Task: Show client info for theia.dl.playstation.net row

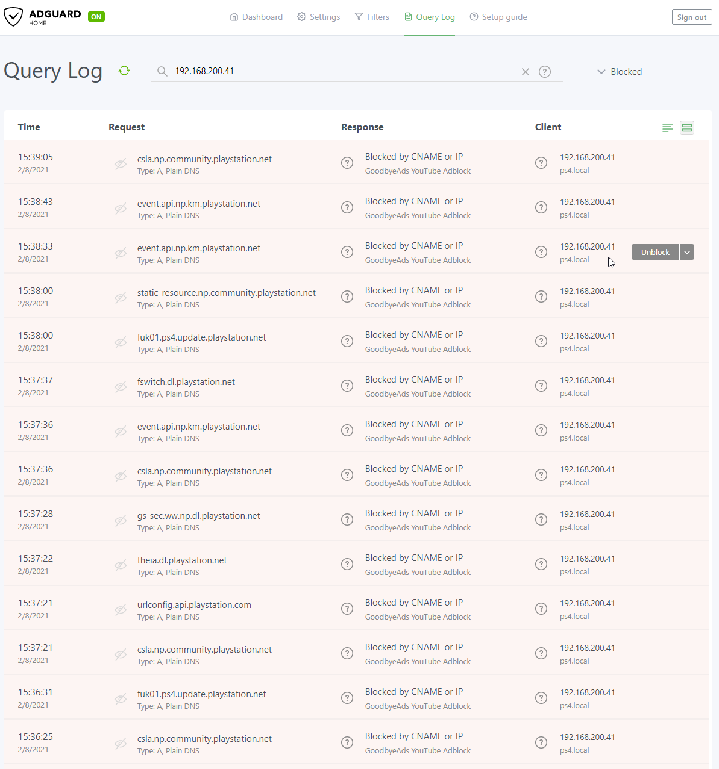Action: pyautogui.click(x=541, y=564)
